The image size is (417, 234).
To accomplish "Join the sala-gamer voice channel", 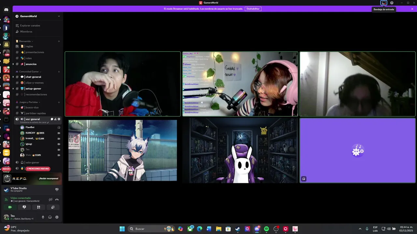I will [x=38, y=162].
